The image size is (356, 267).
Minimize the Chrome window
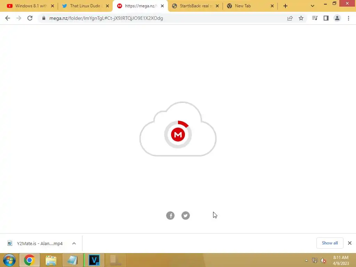click(x=325, y=3)
